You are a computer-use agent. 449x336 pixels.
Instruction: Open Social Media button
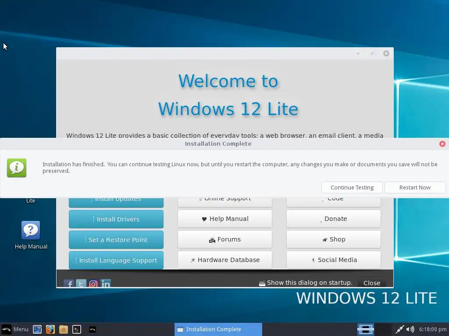click(x=334, y=260)
